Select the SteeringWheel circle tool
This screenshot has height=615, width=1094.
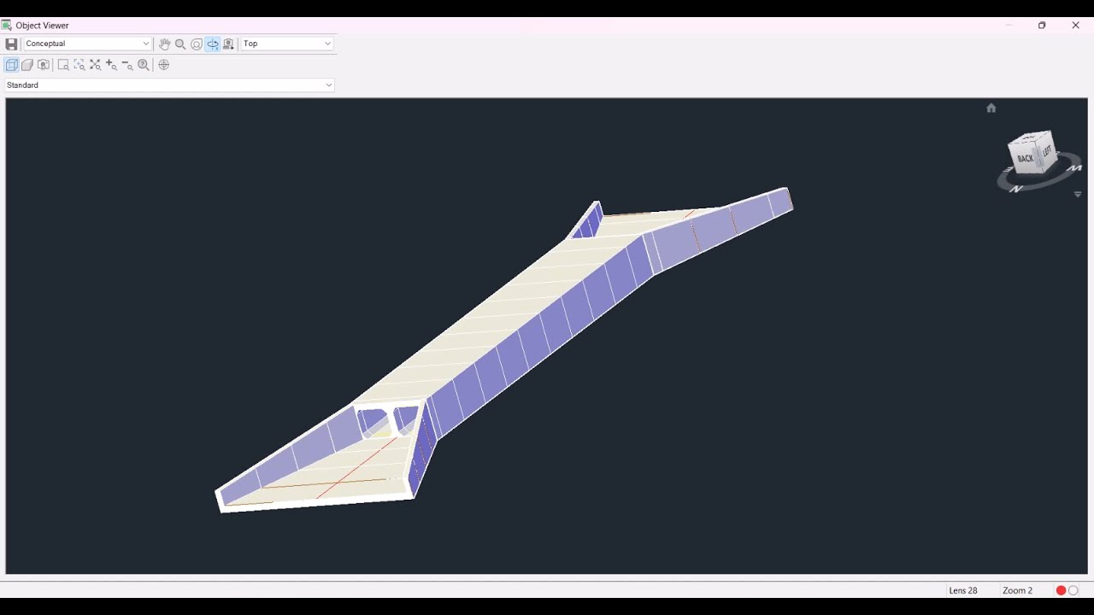point(197,44)
